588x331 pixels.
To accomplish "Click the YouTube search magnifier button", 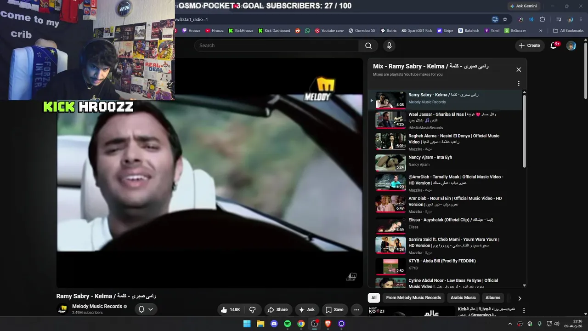I will (368, 46).
